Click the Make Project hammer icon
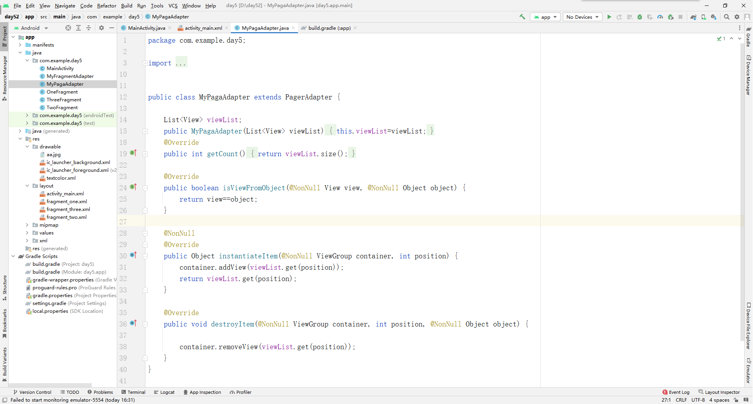The height and width of the screenshot is (404, 753). pyautogui.click(x=522, y=17)
